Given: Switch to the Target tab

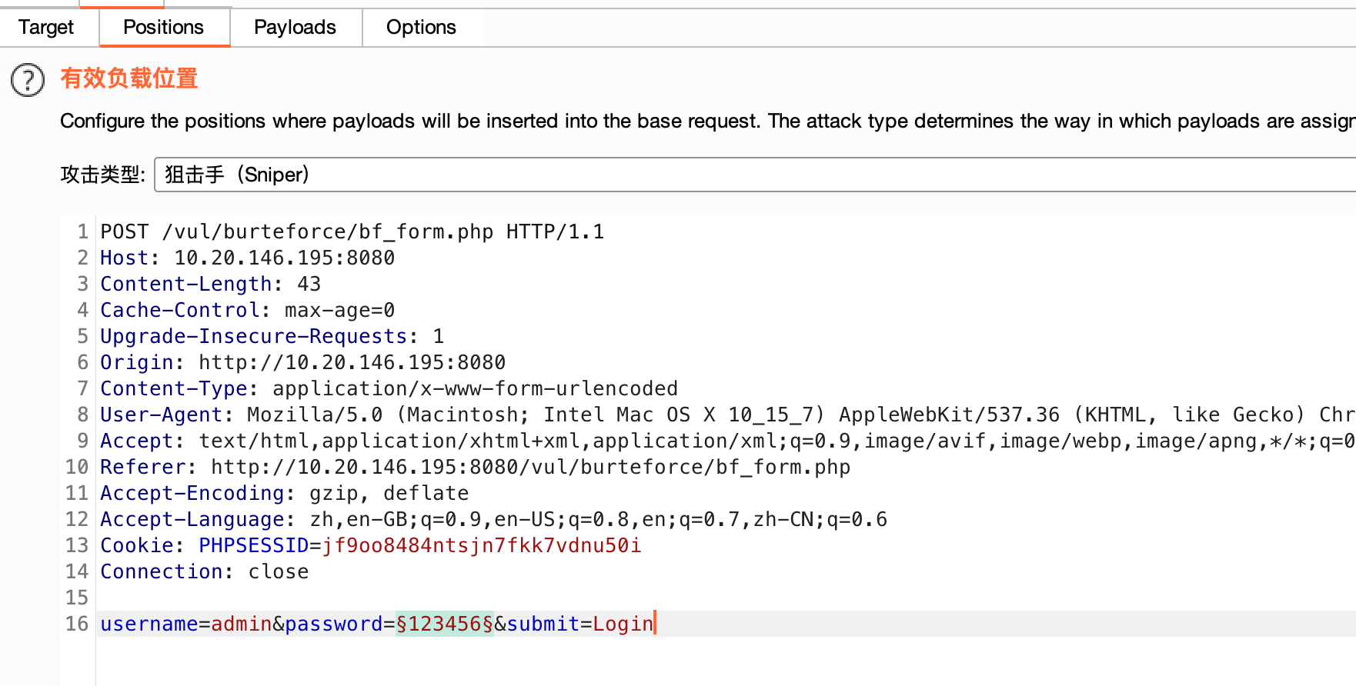Looking at the screenshot, I should [x=46, y=28].
